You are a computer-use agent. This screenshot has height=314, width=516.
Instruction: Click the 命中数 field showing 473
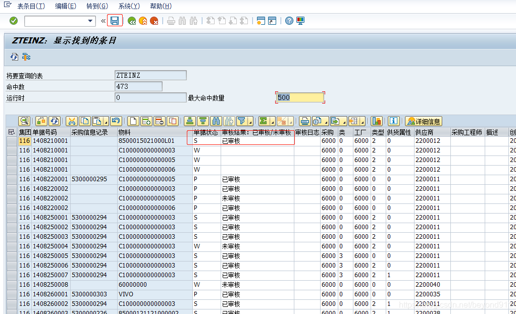click(x=138, y=86)
